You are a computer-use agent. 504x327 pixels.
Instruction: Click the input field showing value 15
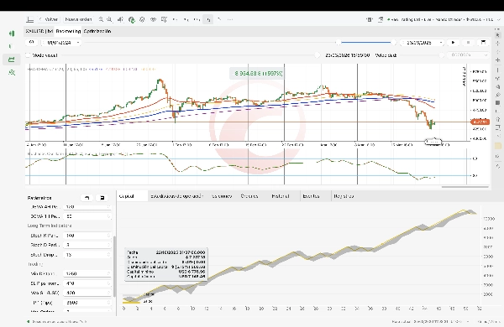(87, 255)
